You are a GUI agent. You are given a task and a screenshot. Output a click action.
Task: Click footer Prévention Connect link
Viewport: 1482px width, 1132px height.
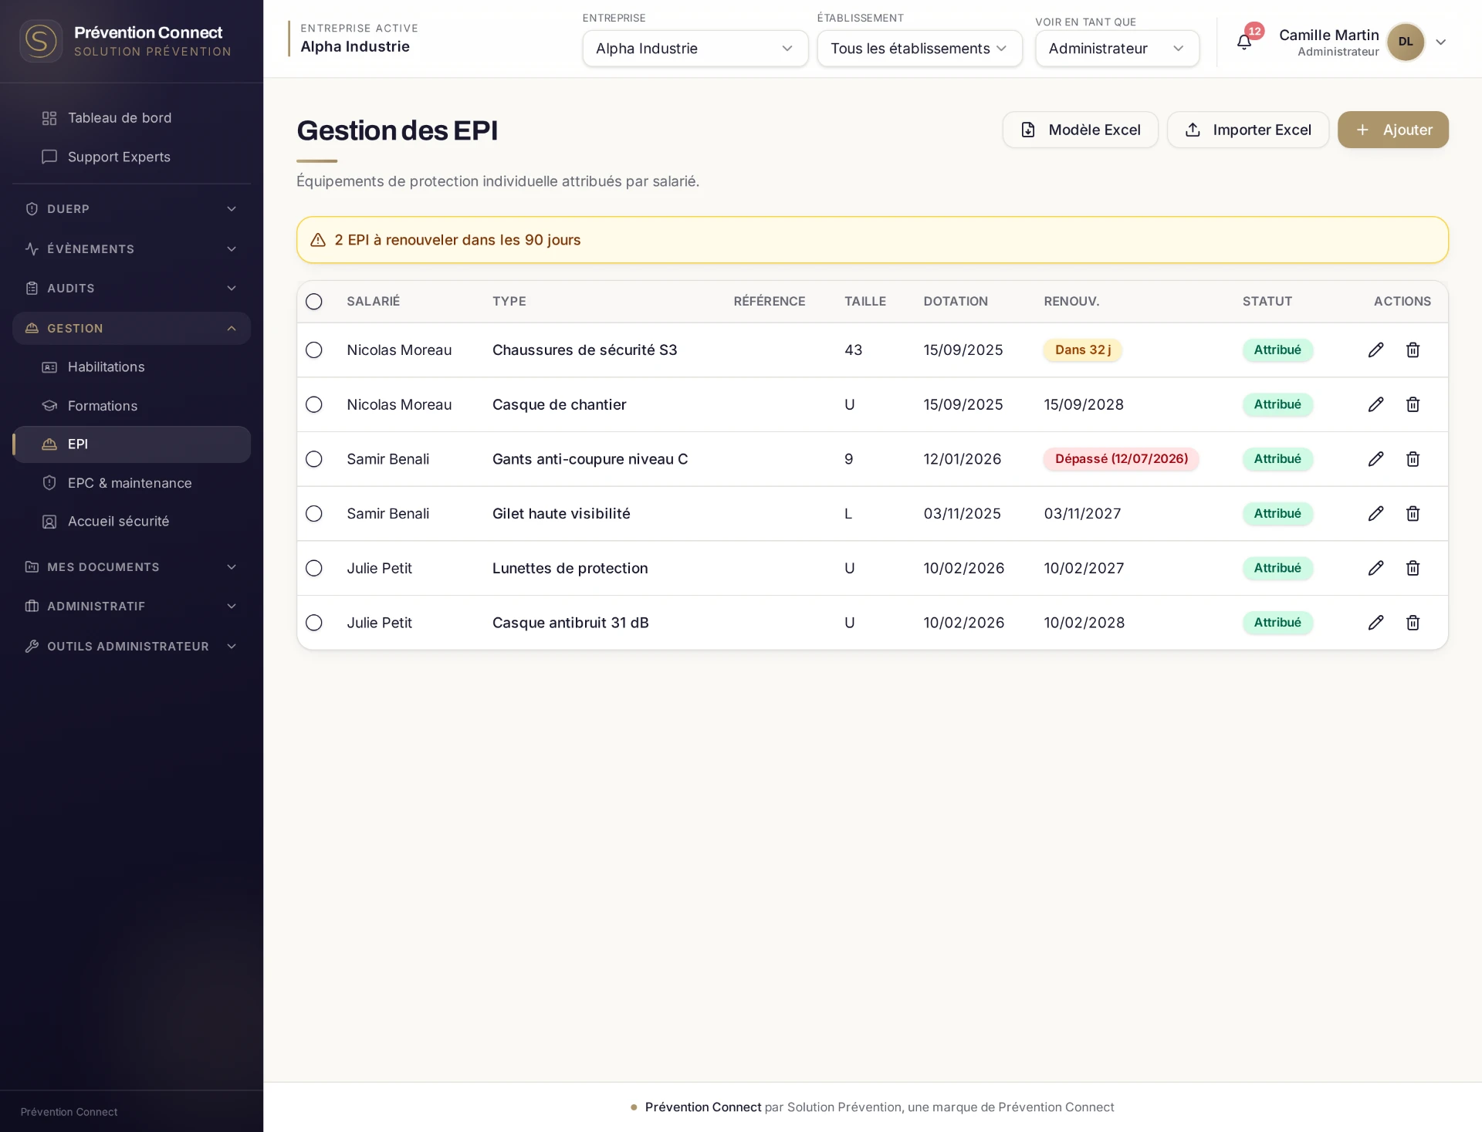coord(702,1107)
